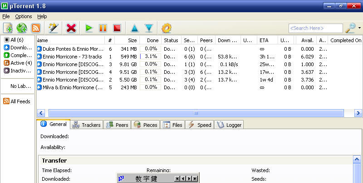Switch to the General tab
This screenshot has width=363, height=183.
(54, 124)
